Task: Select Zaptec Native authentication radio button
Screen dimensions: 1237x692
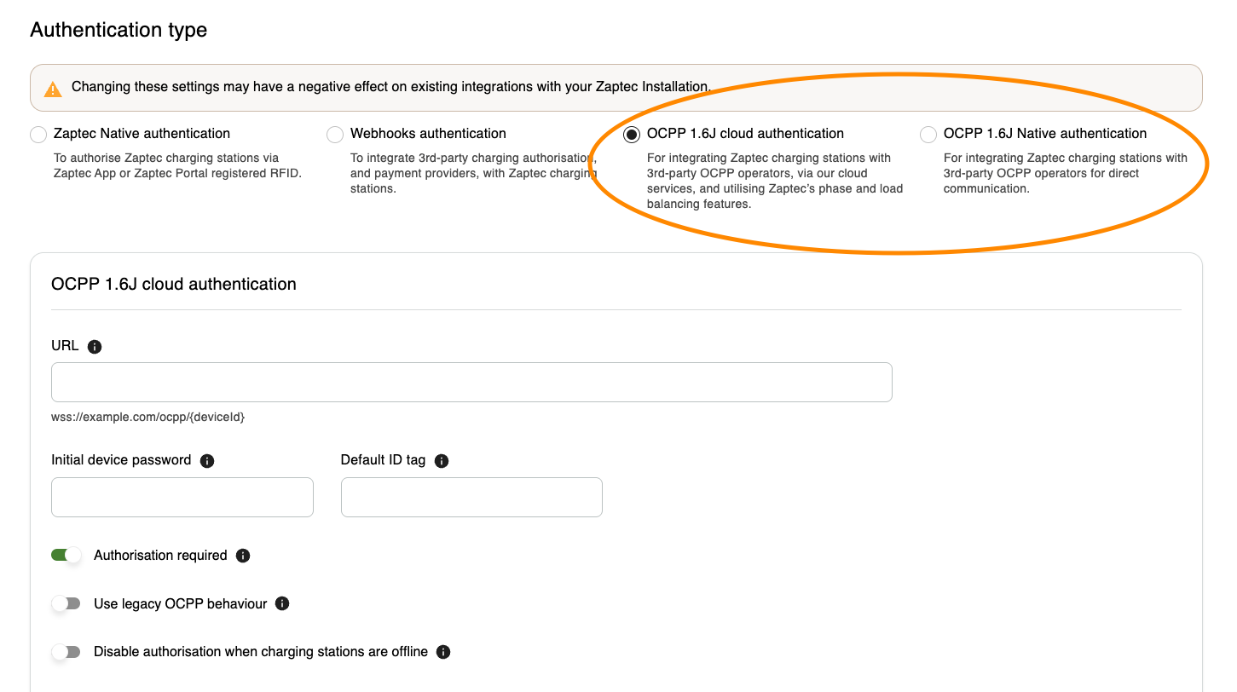Action: click(x=38, y=135)
